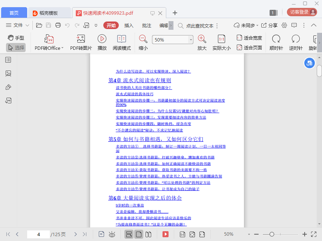Toggle continuous scrolling view
Viewport: 322px width, 241px height.
coord(129,234)
